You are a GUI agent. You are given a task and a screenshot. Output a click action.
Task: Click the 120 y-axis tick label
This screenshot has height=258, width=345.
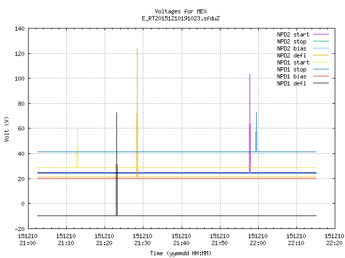(x=19, y=54)
